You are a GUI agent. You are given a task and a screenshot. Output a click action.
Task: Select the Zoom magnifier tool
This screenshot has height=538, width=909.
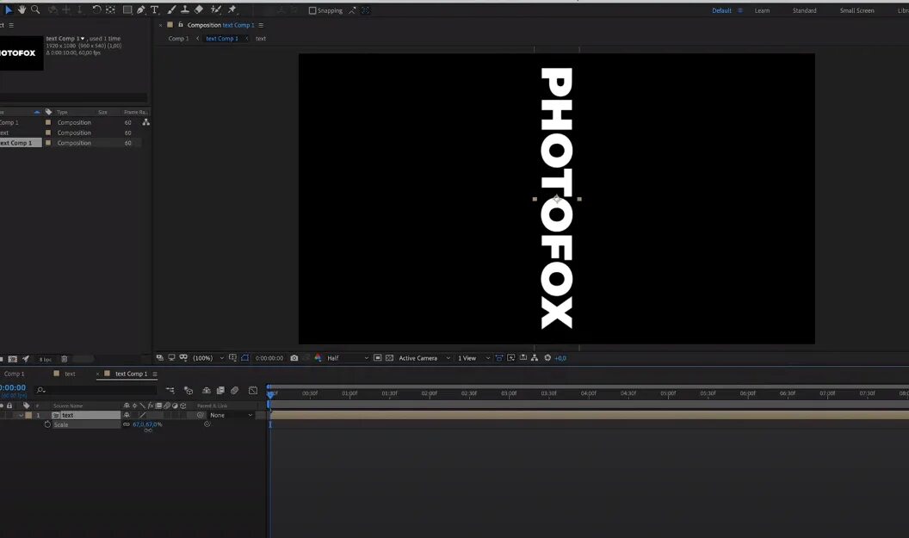point(35,9)
